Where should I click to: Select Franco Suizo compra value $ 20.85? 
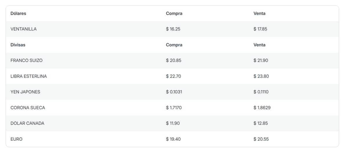174,61
